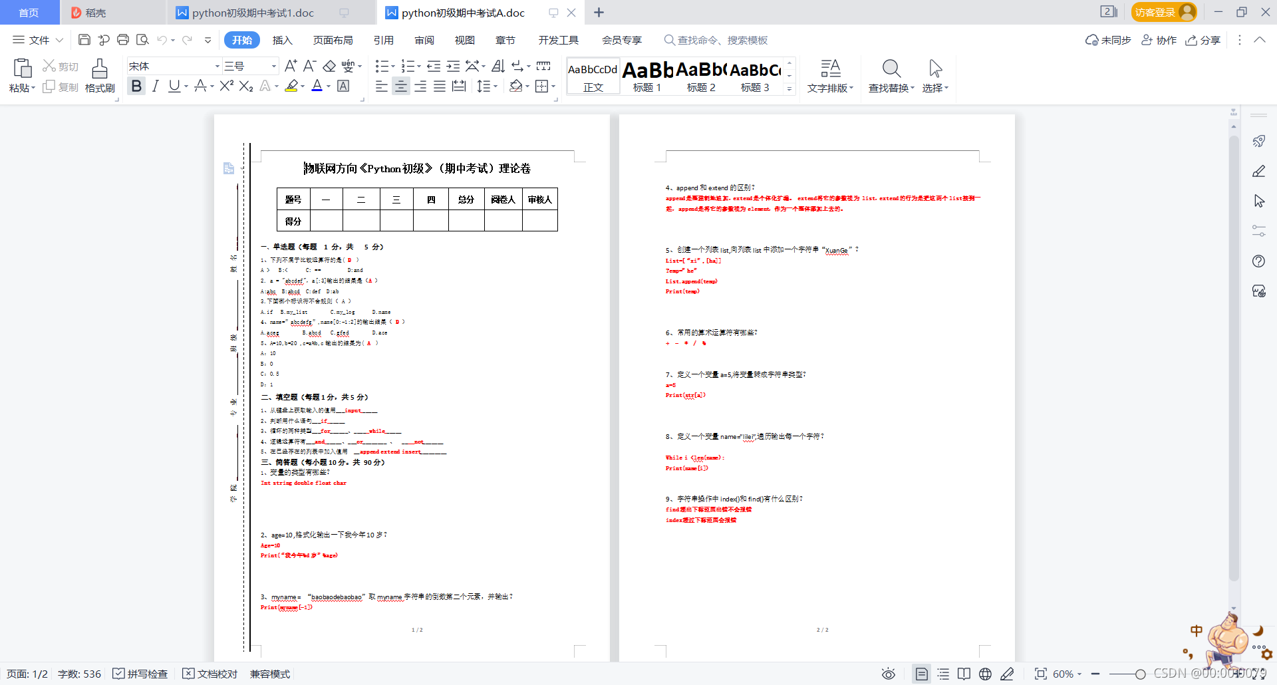Align text to the left

tap(381, 86)
